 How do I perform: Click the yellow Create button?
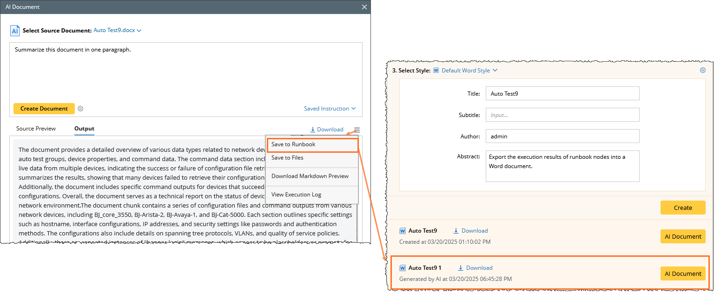(682, 208)
